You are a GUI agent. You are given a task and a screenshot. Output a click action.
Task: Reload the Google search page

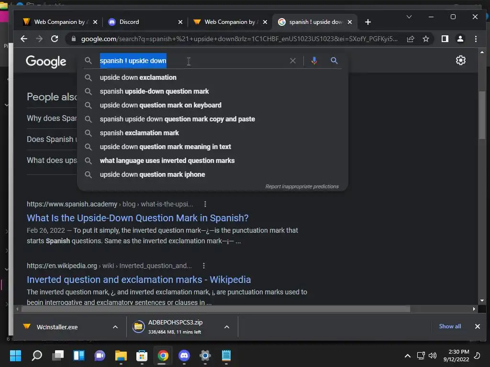pyautogui.click(x=55, y=39)
